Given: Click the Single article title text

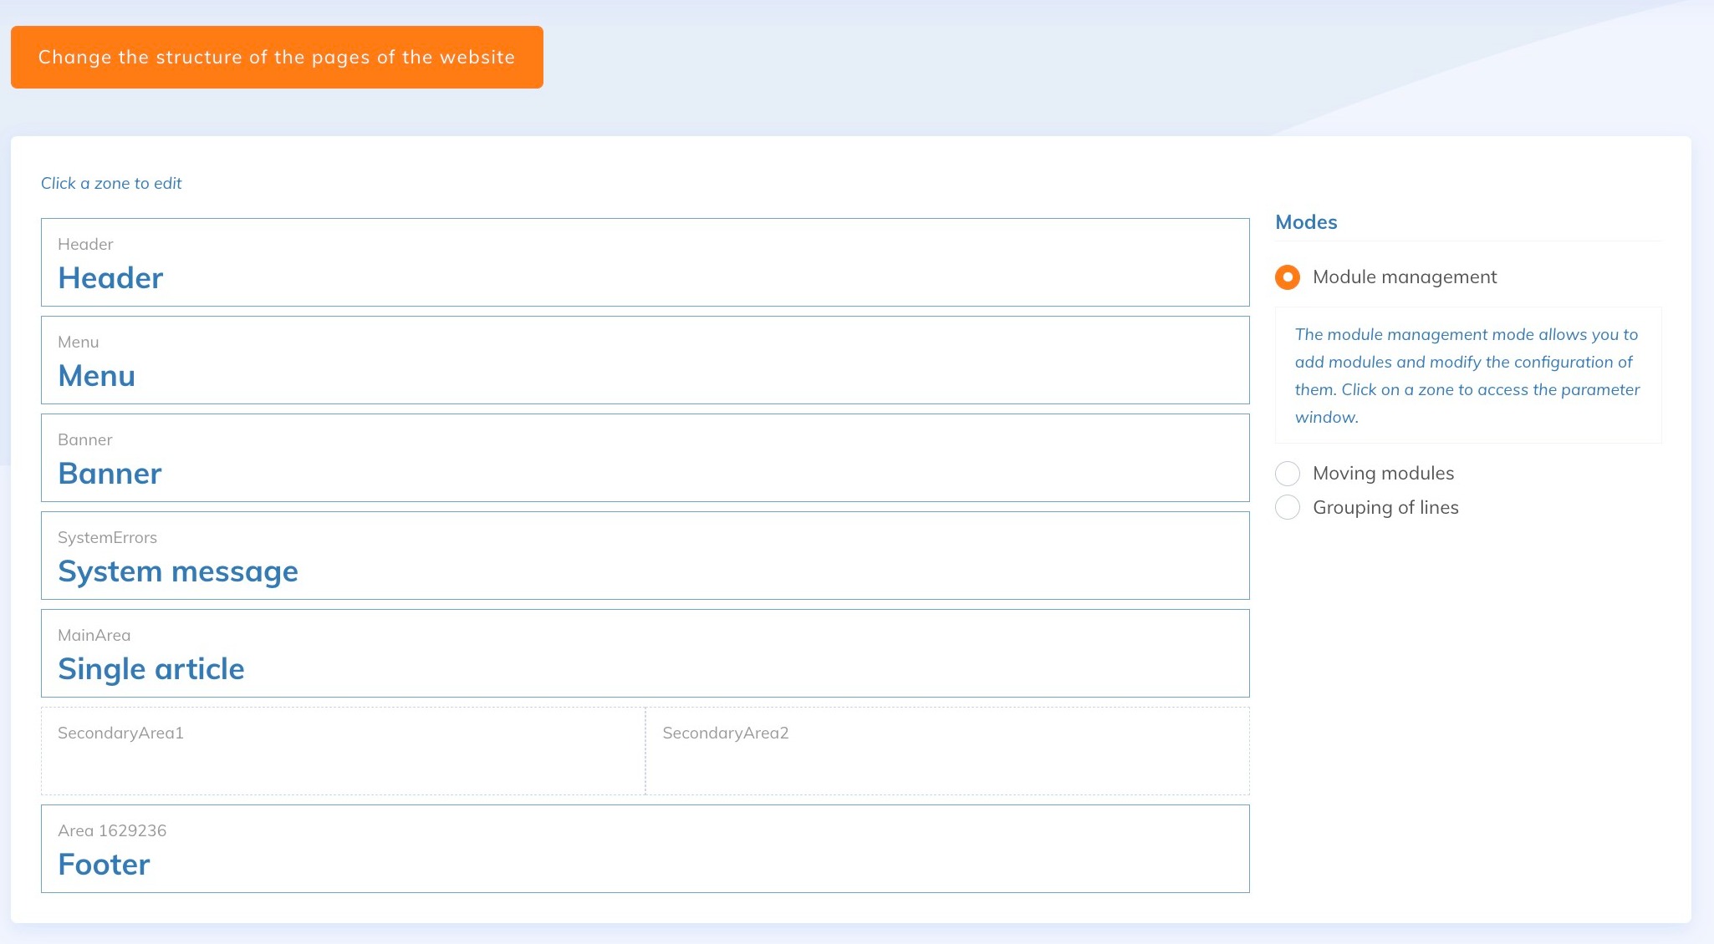Looking at the screenshot, I should pyautogui.click(x=151, y=669).
